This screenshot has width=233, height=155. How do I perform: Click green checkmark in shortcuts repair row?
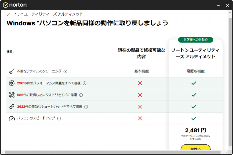[x=194, y=106]
